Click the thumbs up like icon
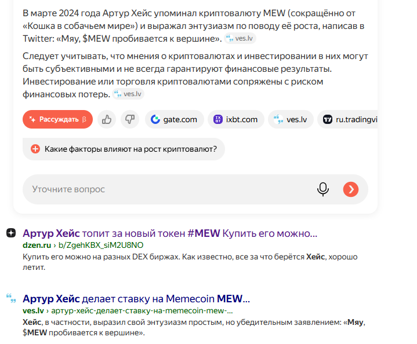 coord(107,119)
